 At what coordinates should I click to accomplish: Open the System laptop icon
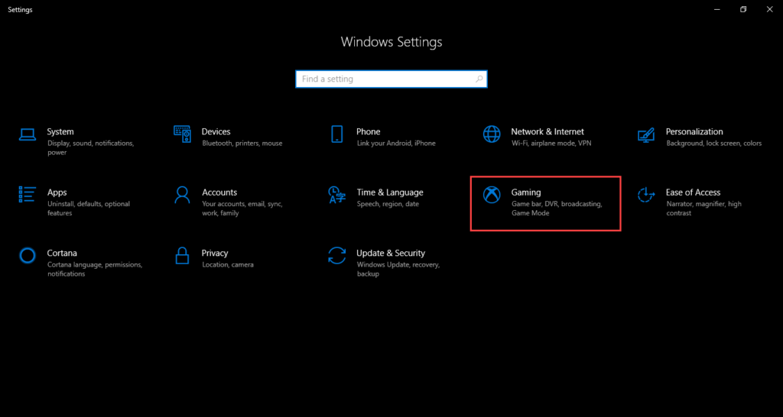click(x=27, y=134)
